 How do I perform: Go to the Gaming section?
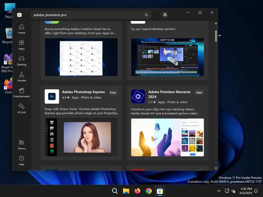coord(22,61)
